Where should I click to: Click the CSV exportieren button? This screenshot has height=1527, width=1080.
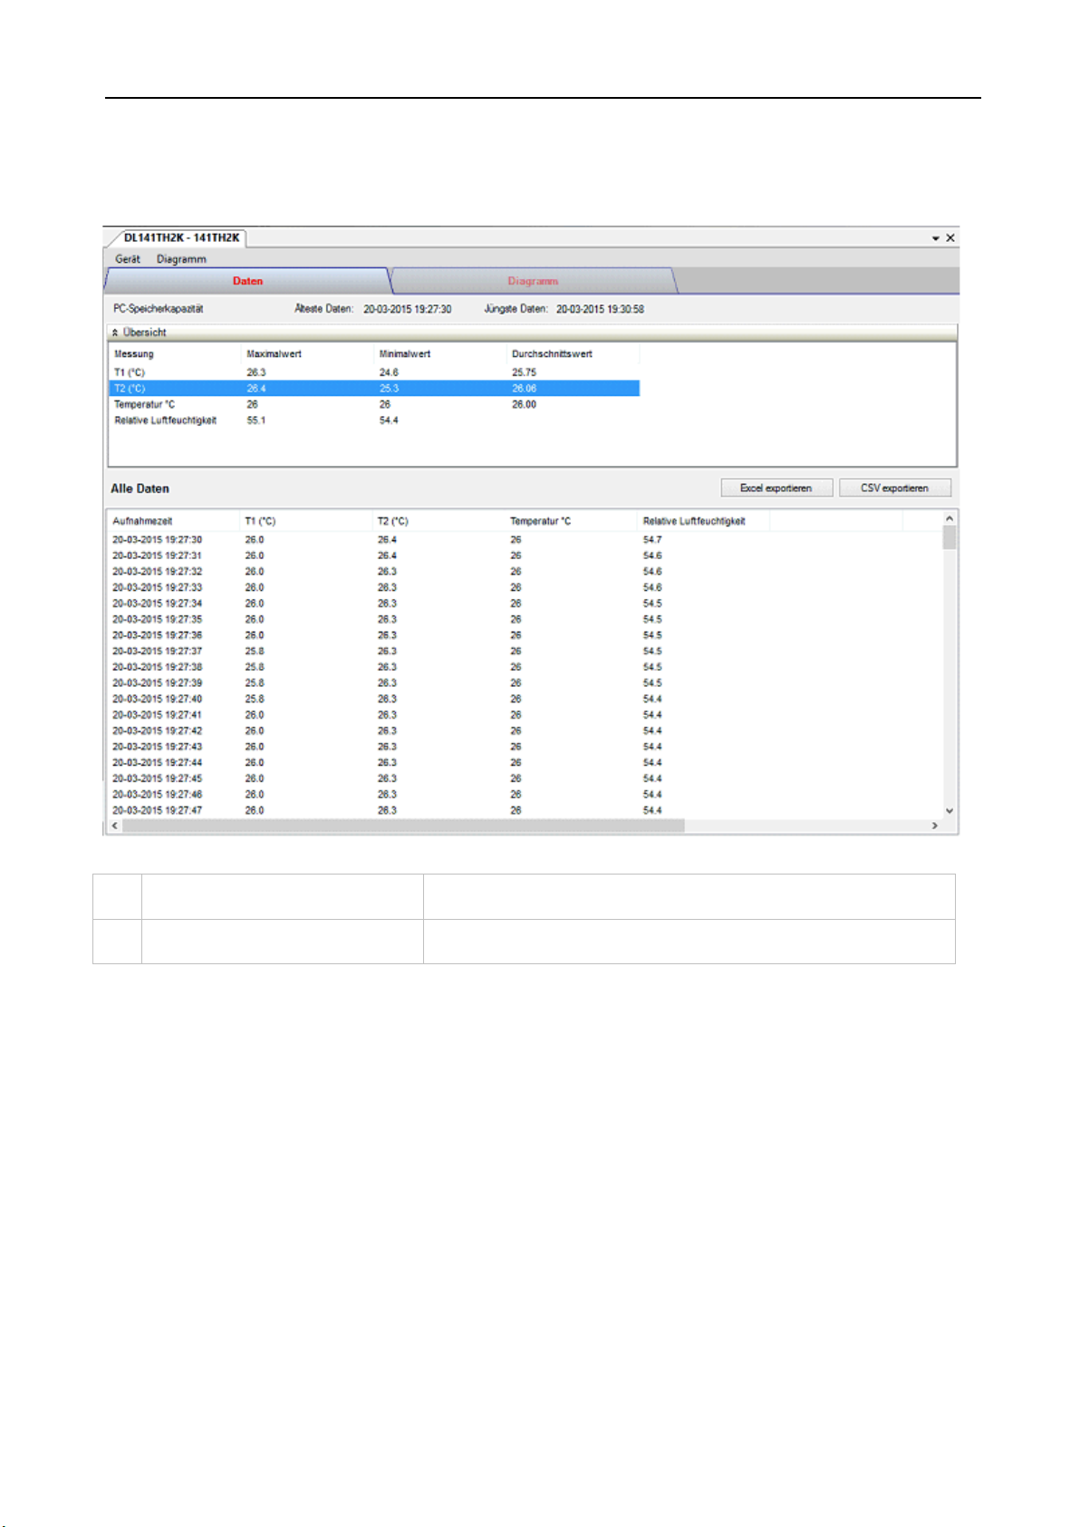tap(895, 488)
